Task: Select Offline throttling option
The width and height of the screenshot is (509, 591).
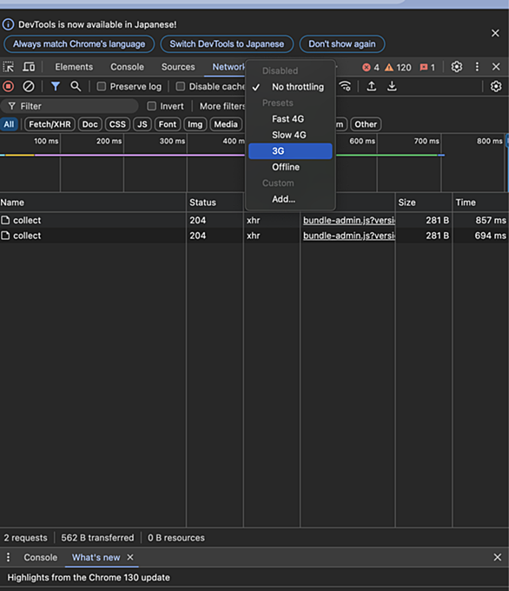Action: (290, 167)
